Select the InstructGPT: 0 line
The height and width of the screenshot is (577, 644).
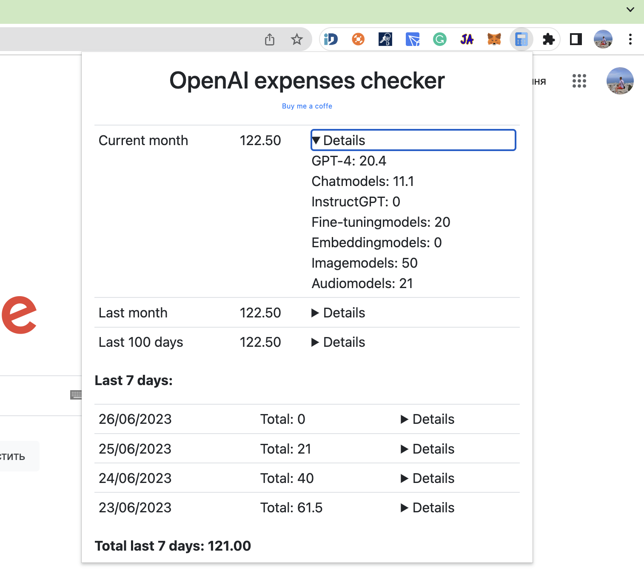[356, 202]
